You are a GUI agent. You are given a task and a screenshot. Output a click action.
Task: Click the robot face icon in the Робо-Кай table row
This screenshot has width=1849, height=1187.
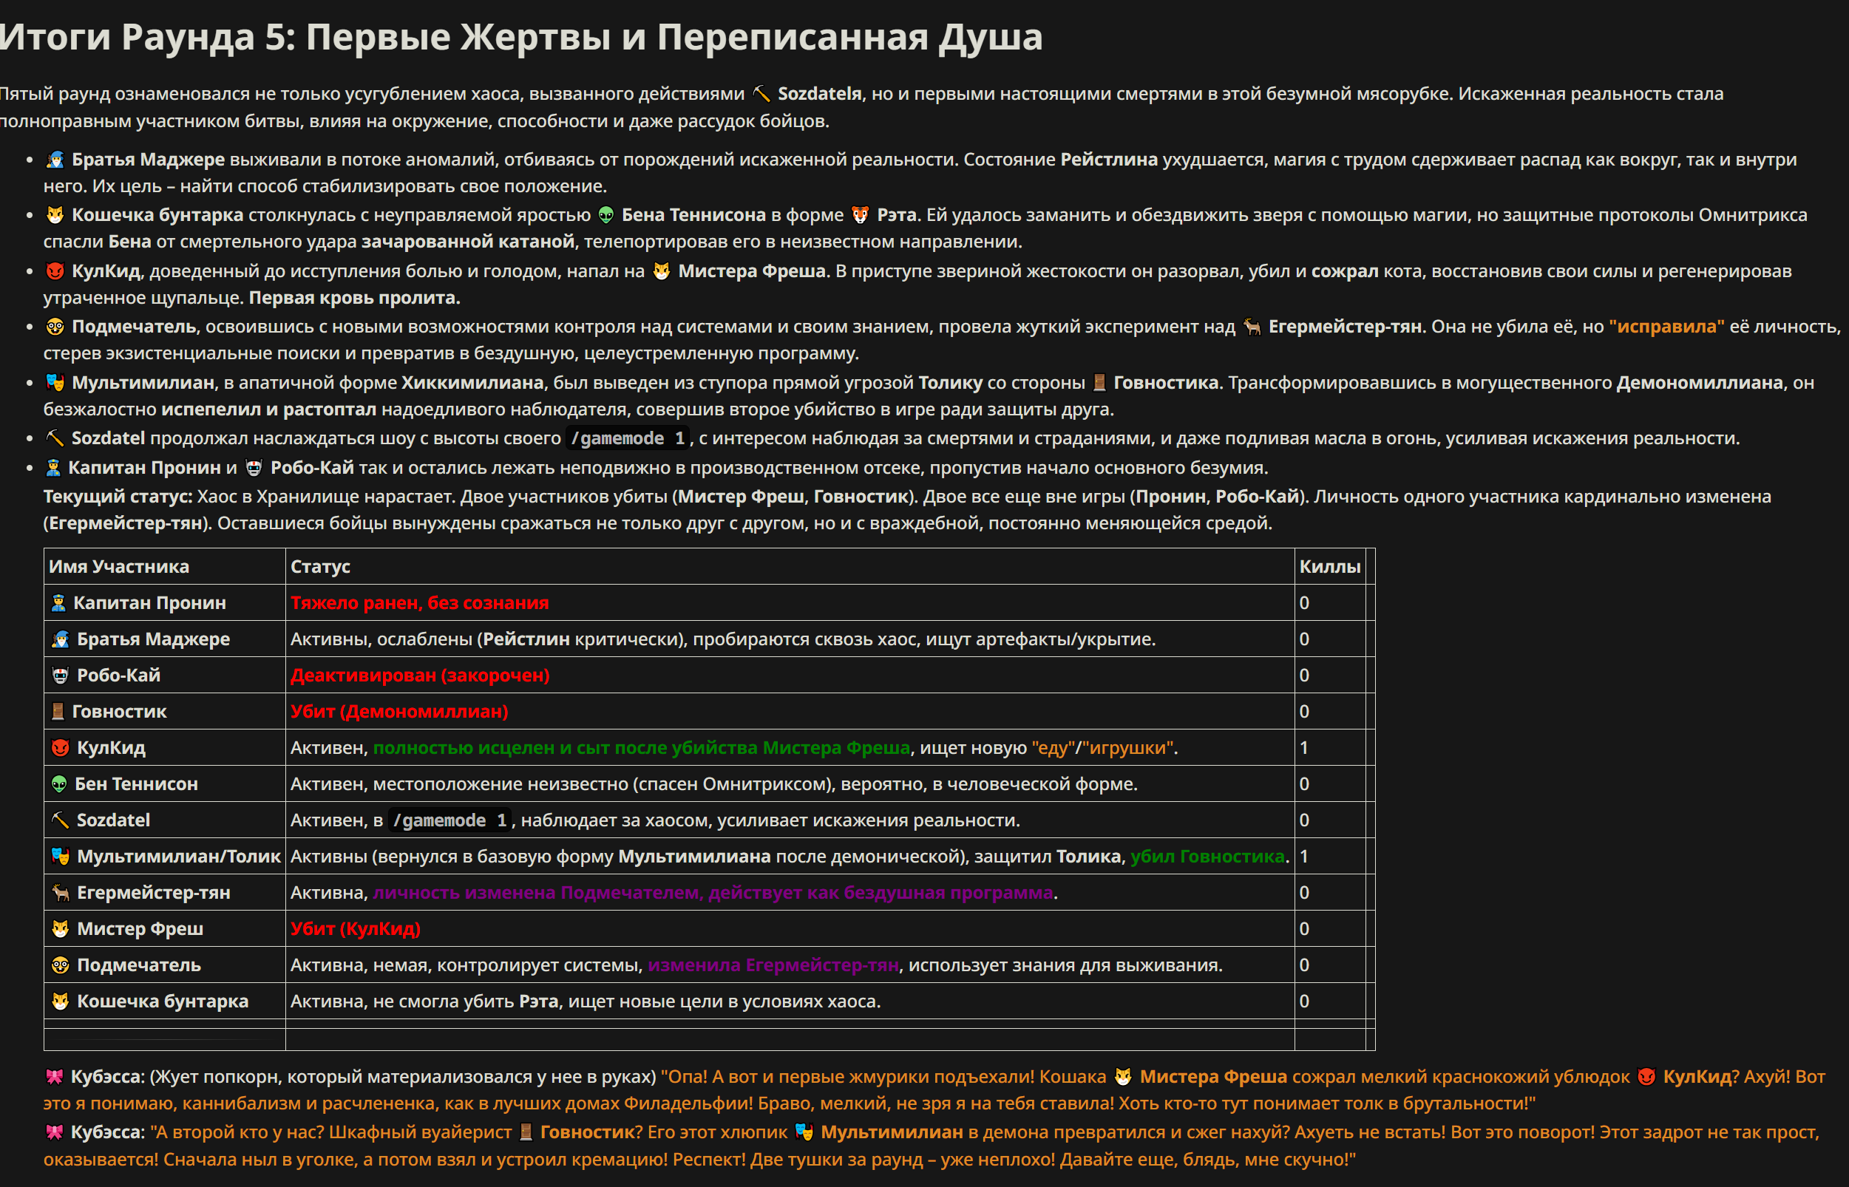pos(60,676)
